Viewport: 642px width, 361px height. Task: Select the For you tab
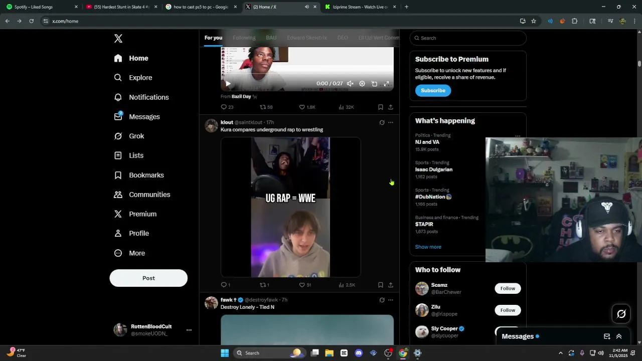tap(213, 38)
